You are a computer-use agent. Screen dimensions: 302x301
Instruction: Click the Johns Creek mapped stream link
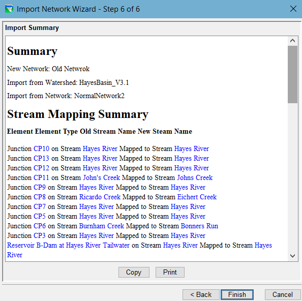point(195,177)
